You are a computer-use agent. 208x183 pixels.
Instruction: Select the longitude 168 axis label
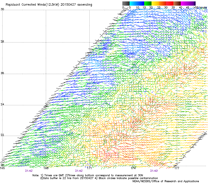pos(46,168)
